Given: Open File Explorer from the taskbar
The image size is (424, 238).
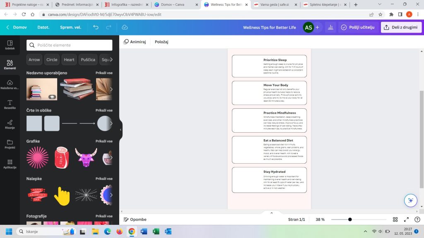Looking at the screenshot, I should point(95,231).
